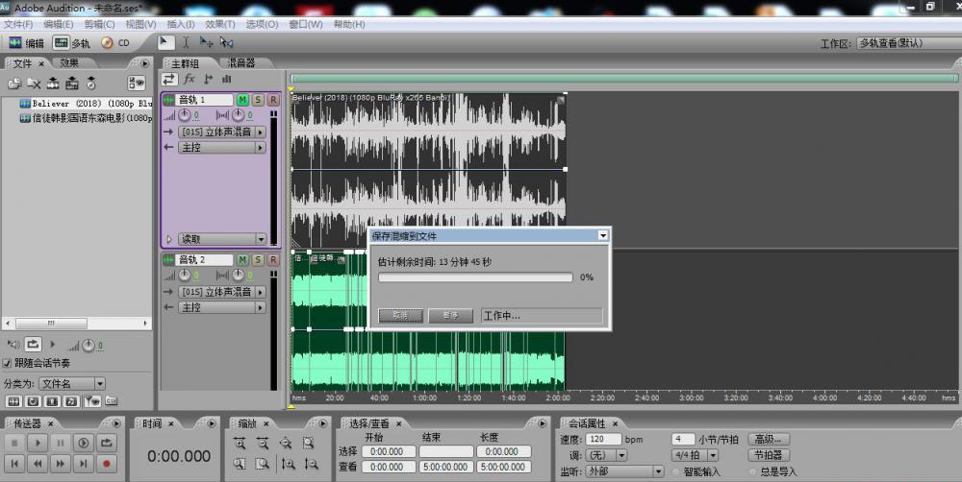Arm Track 1 (音轨 1) for record with R

click(x=273, y=100)
